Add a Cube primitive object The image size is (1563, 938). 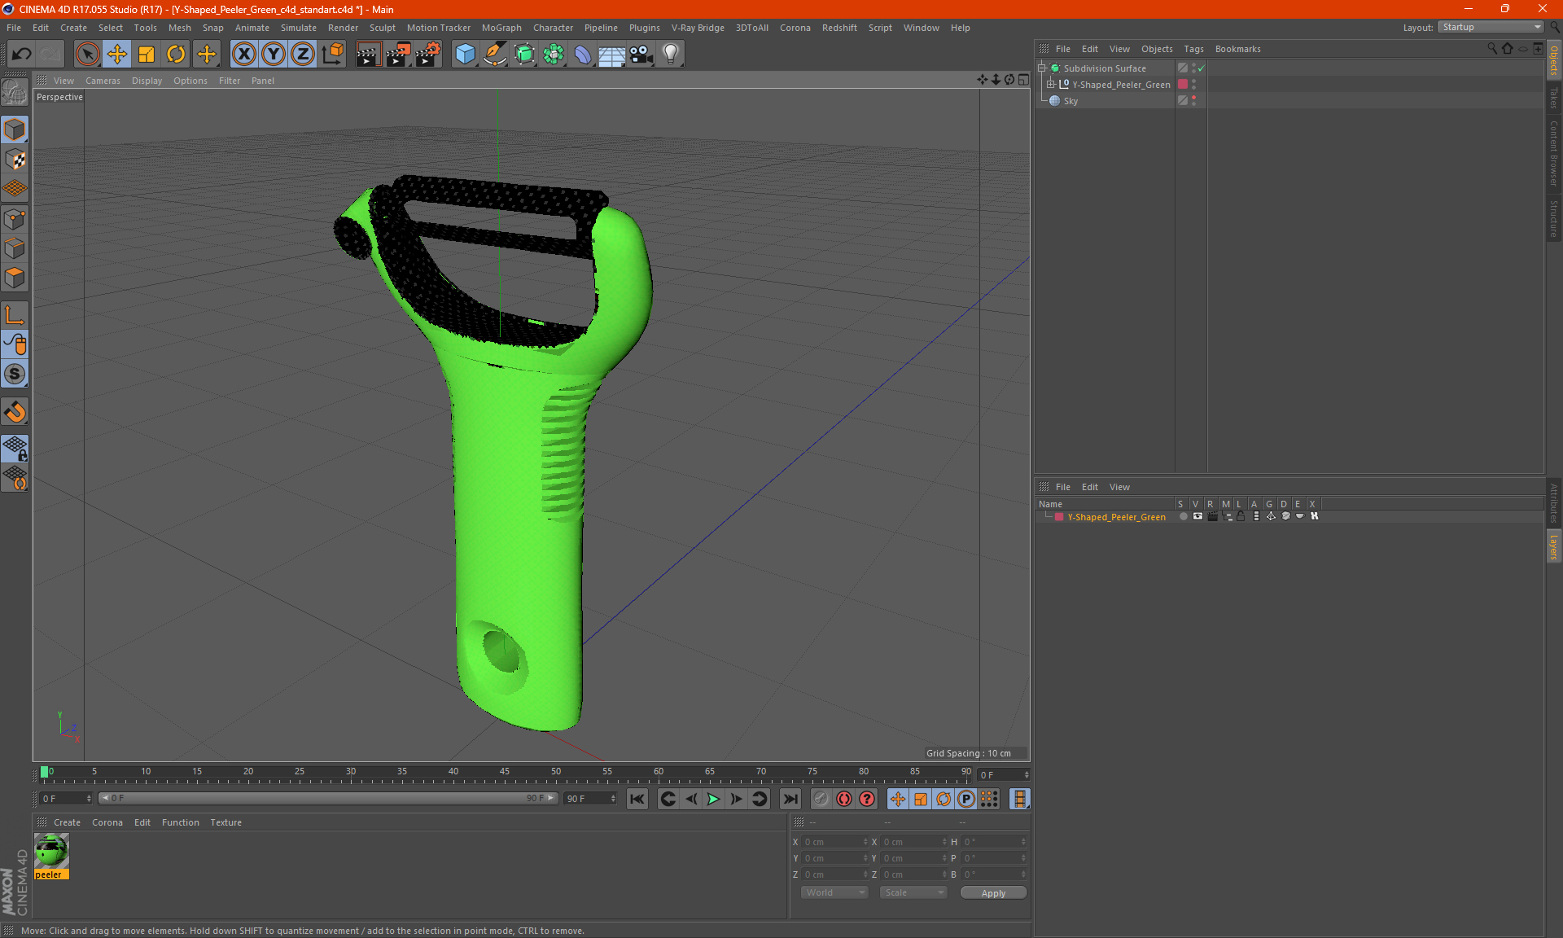click(x=465, y=55)
